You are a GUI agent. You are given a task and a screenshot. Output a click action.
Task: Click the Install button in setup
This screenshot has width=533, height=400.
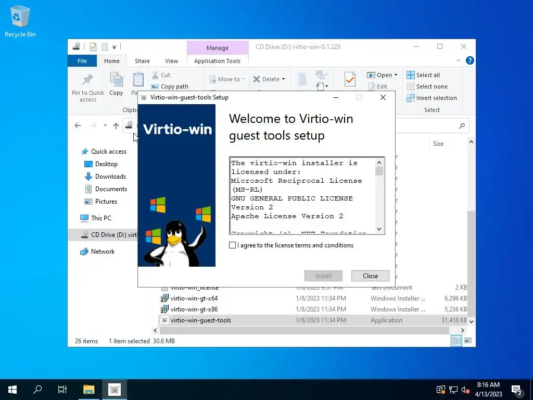click(x=323, y=276)
